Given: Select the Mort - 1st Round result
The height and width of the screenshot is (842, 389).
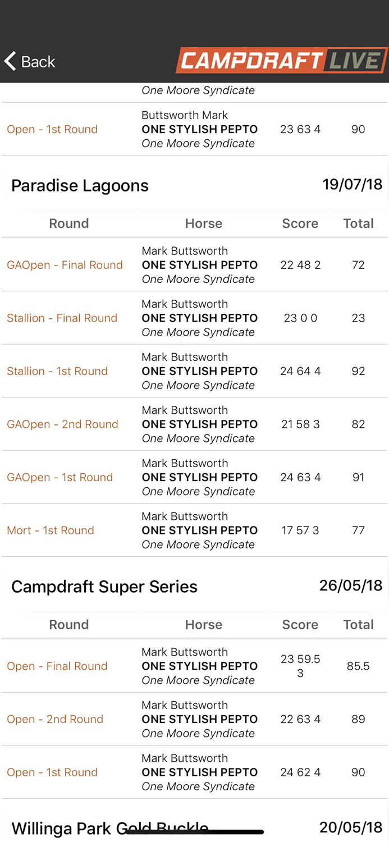Looking at the screenshot, I should click(x=50, y=530).
